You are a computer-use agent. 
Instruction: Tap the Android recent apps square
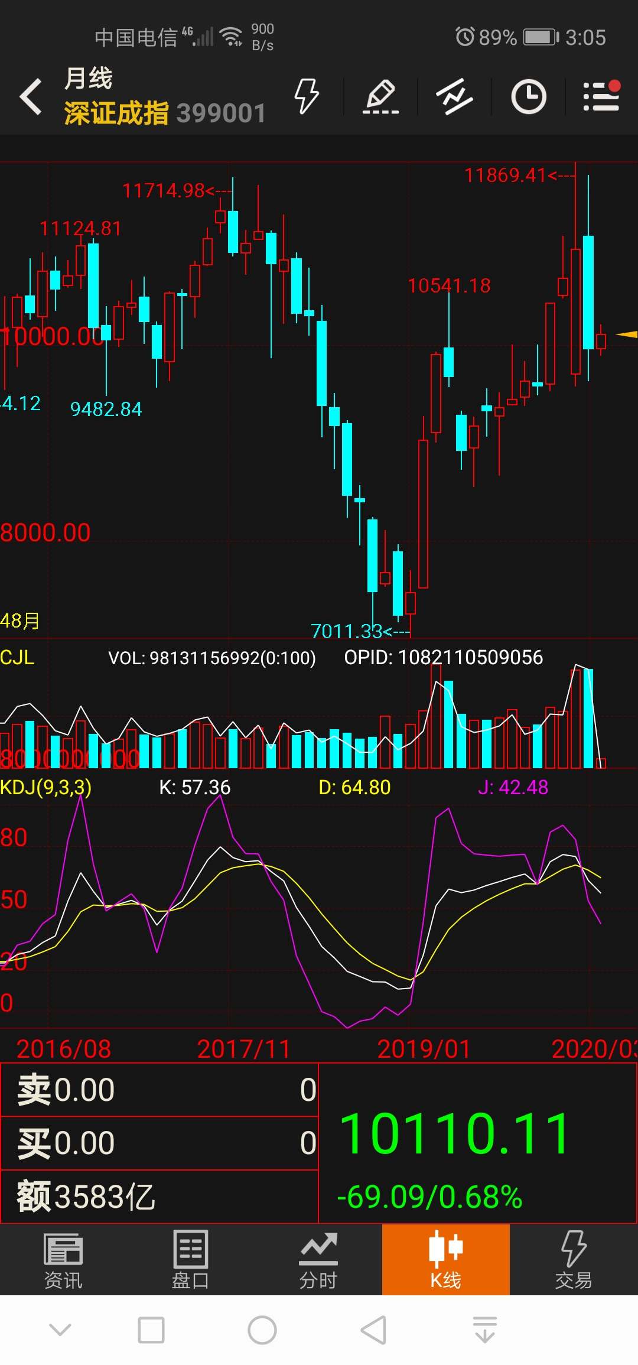(x=151, y=1330)
